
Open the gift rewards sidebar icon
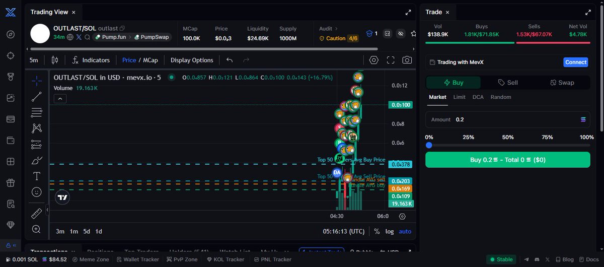tap(11, 182)
